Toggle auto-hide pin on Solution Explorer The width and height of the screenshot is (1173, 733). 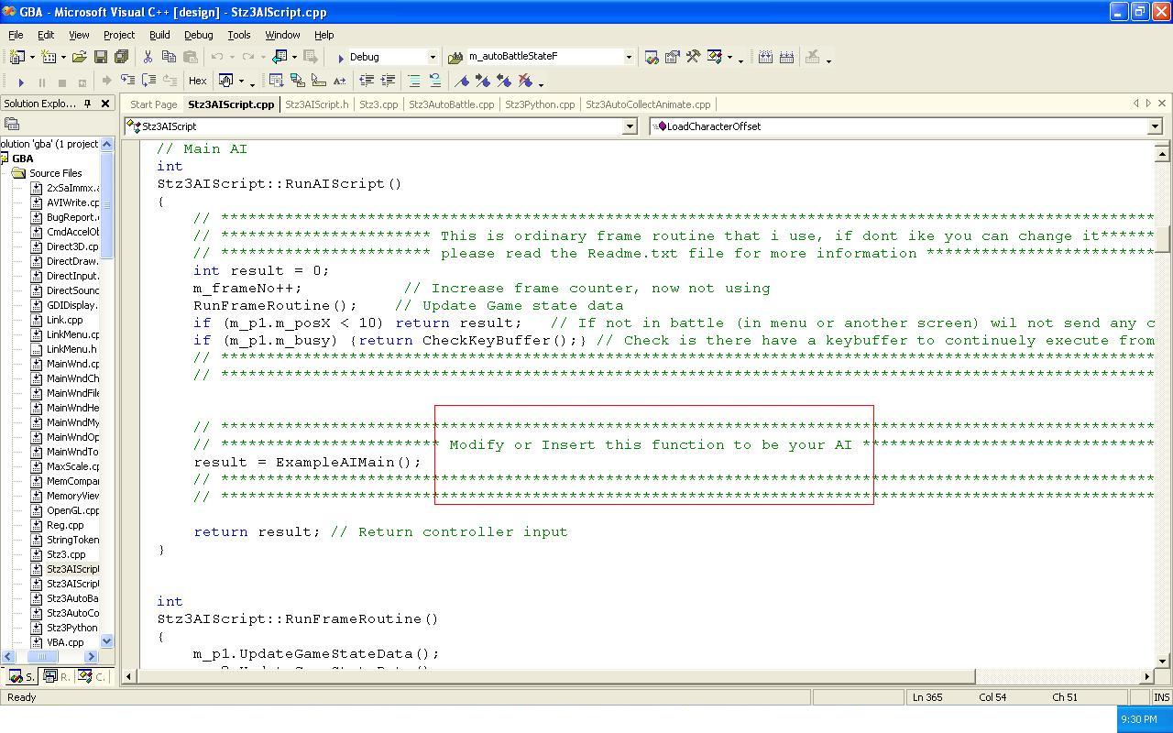[x=88, y=104]
